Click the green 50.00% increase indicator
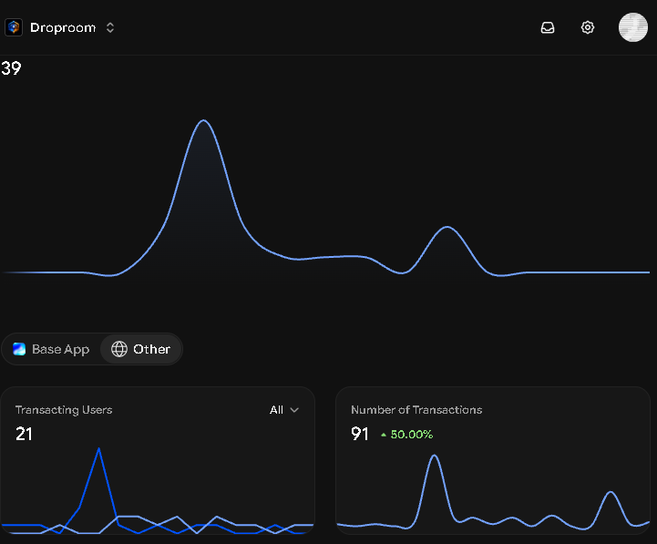The height and width of the screenshot is (544, 657). click(406, 434)
